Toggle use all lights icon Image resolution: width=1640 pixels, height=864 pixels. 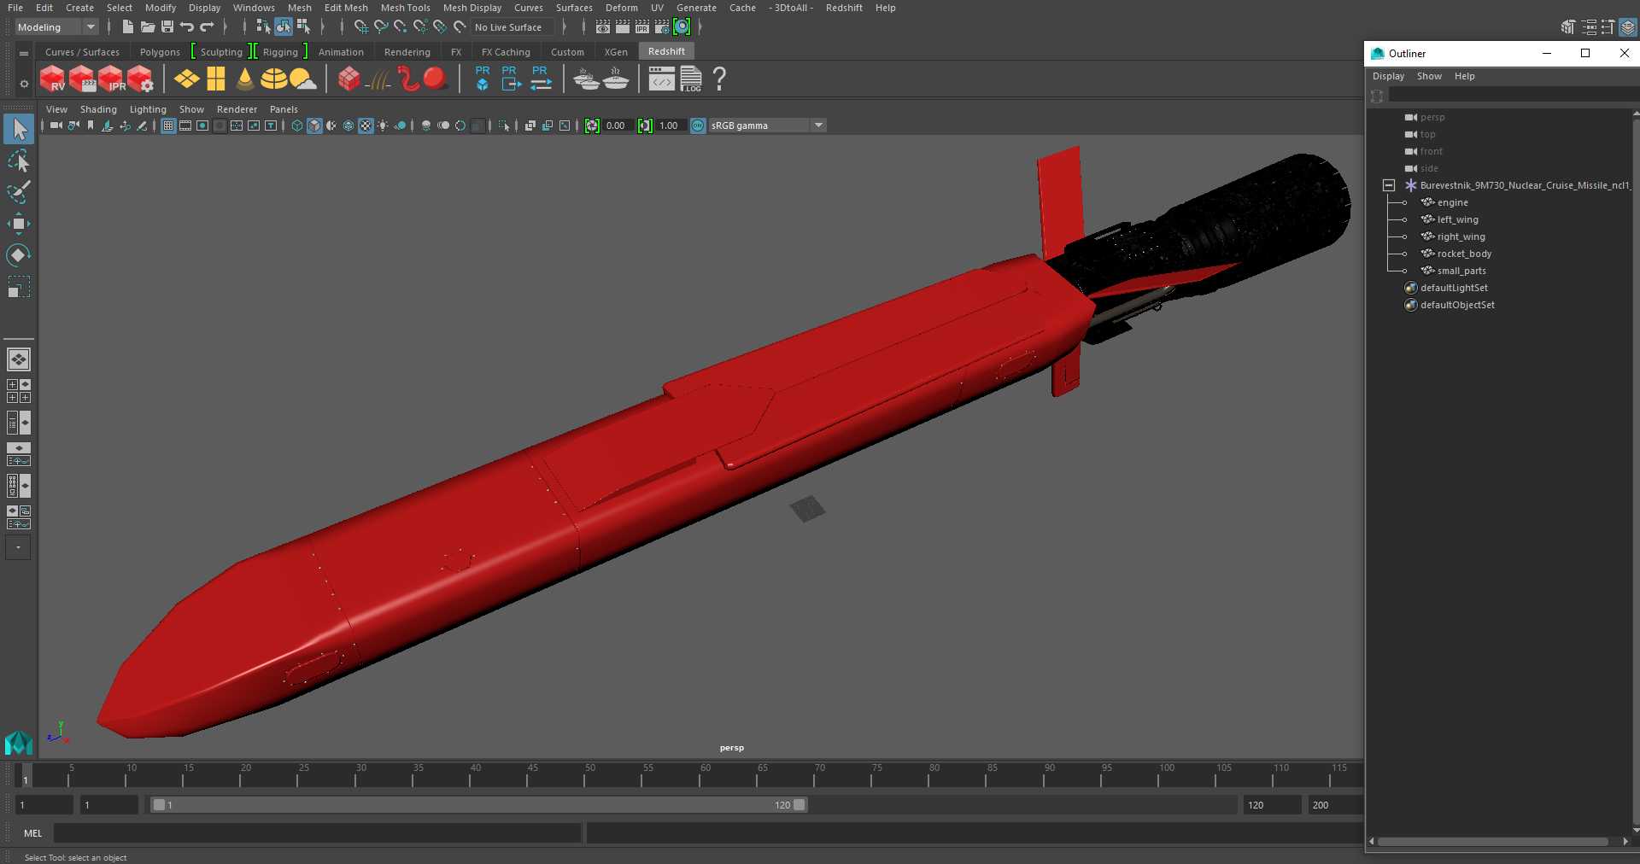383,126
